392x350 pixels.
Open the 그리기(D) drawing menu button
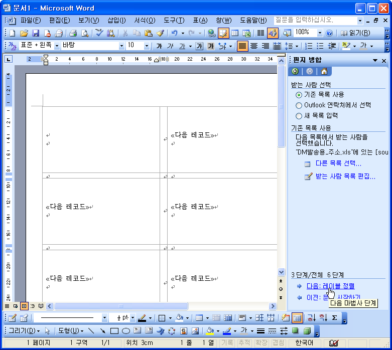(x=24, y=331)
